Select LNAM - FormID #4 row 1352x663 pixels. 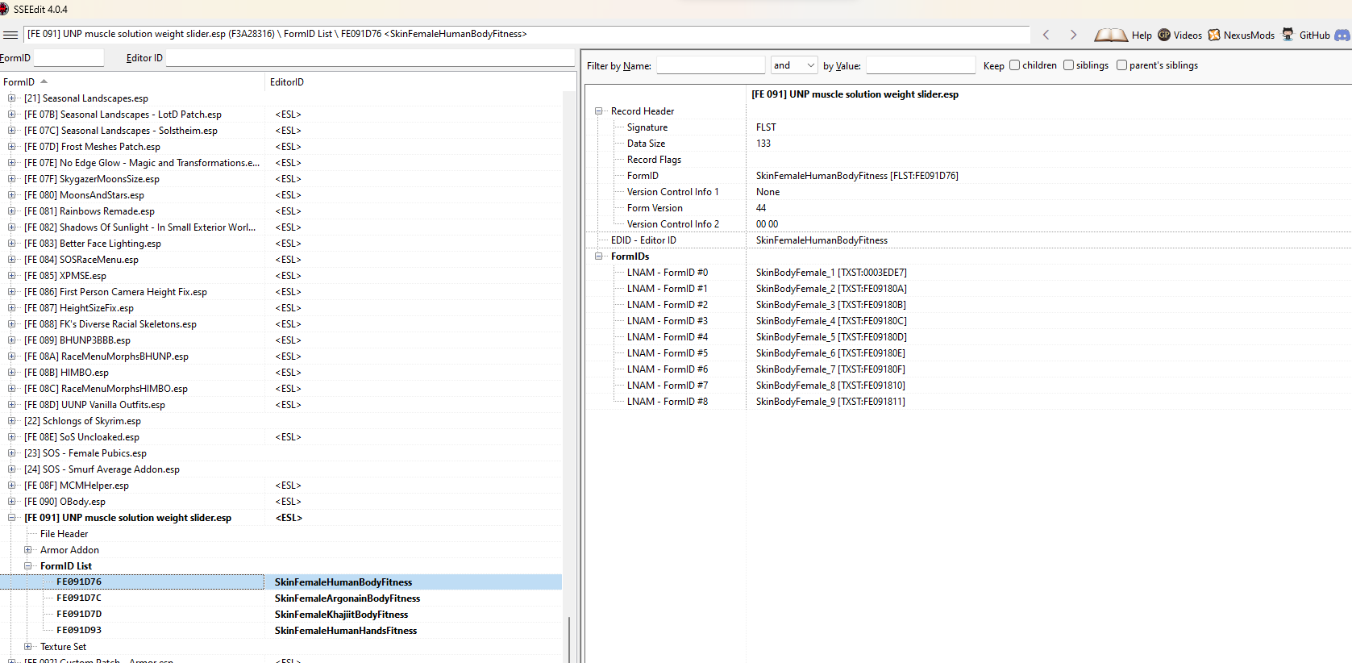coord(967,337)
